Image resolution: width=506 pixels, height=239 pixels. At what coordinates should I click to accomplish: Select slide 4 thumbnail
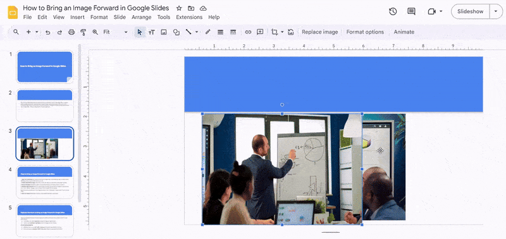[x=45, y=182]
